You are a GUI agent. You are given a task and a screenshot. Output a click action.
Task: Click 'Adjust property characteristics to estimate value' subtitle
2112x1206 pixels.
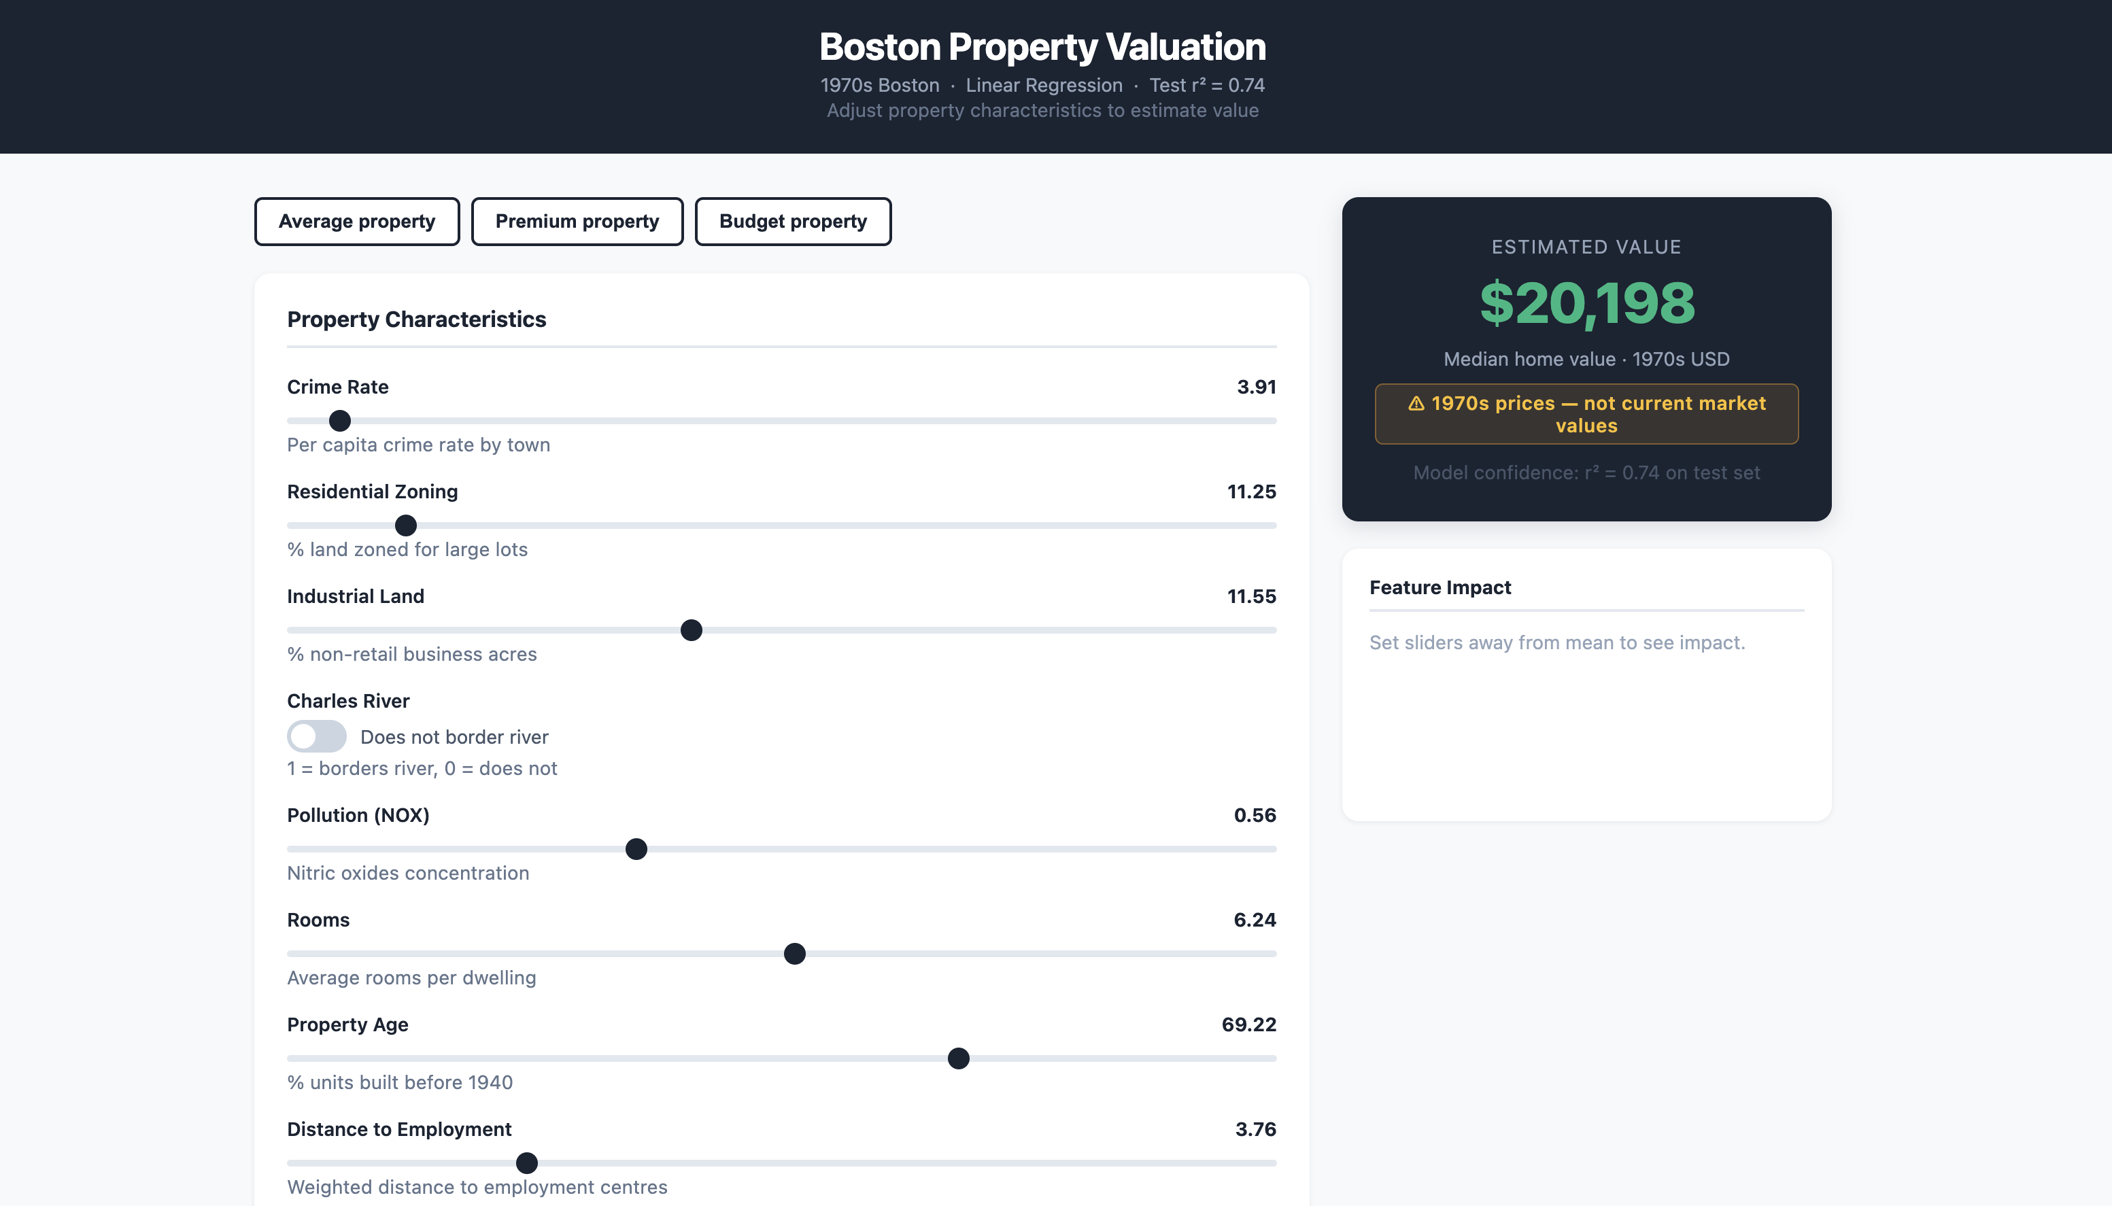[x=1043, y=110]
